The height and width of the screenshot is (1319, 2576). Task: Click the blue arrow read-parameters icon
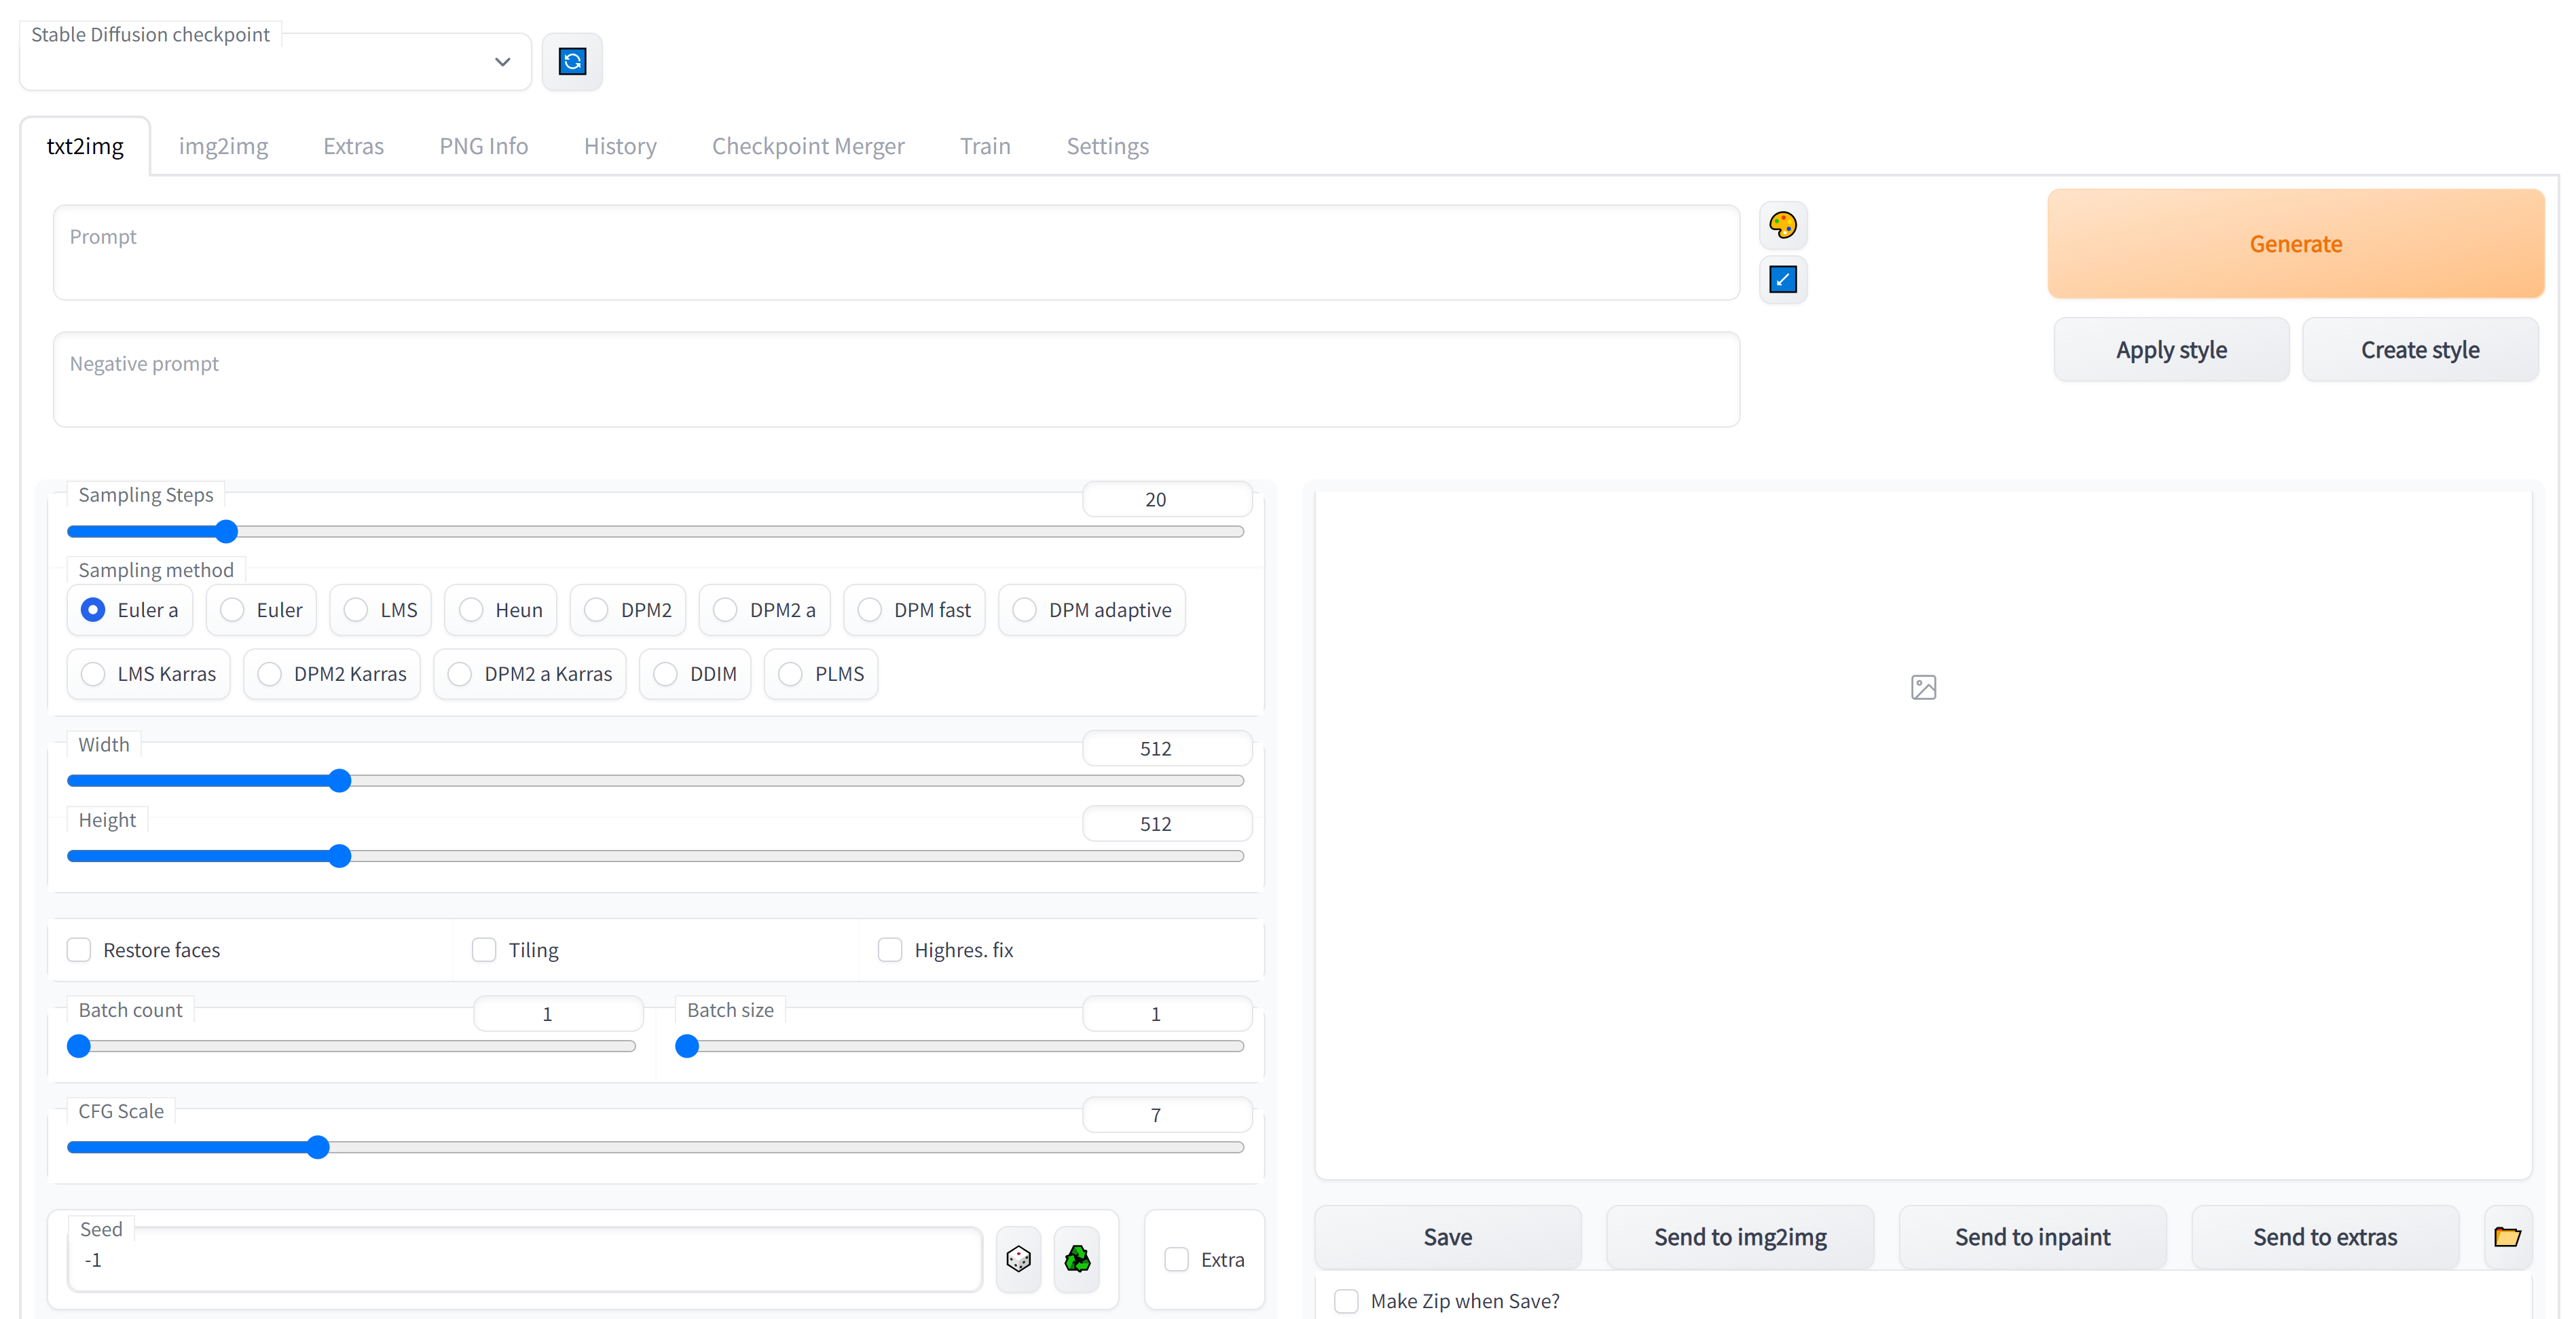coord(1782,279)
